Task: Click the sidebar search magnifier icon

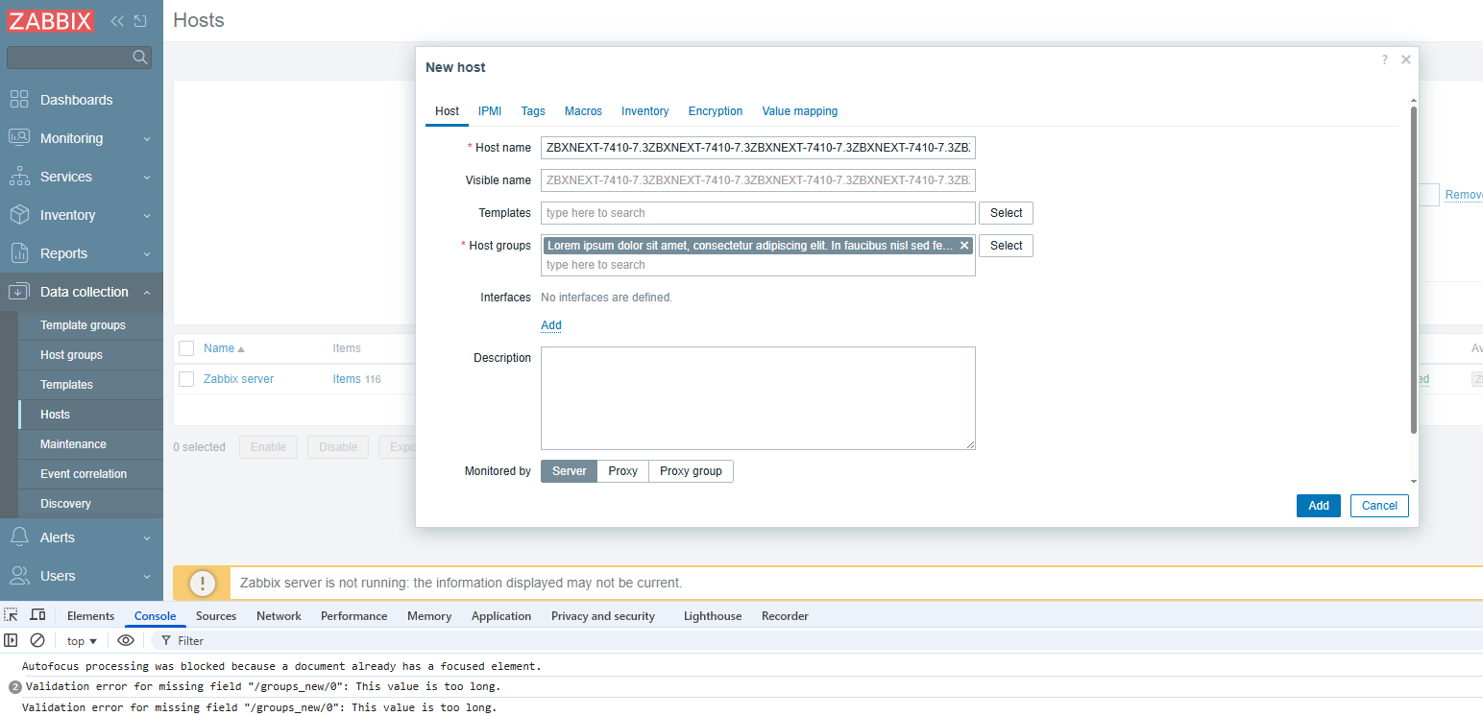Action: pyautogui.click(x=140, y=58)
